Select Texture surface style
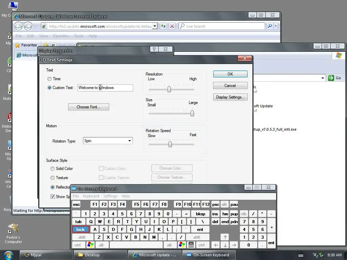The height and width of the screenshot is (260, 347). coord(53,178)
